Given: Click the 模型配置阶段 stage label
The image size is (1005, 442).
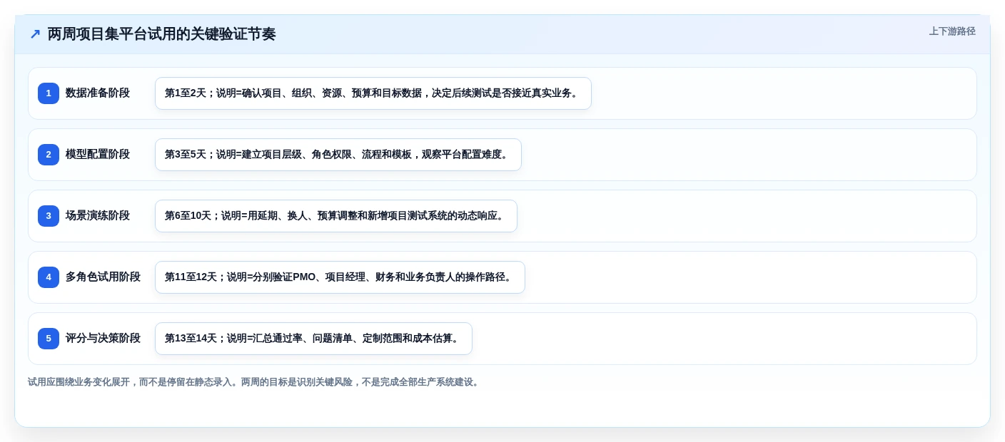Looking at the screenshot, I should 98,155.
